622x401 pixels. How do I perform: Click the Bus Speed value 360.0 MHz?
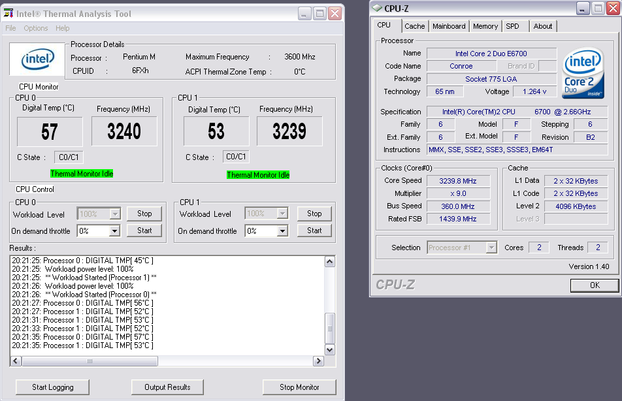pos(458,206)
